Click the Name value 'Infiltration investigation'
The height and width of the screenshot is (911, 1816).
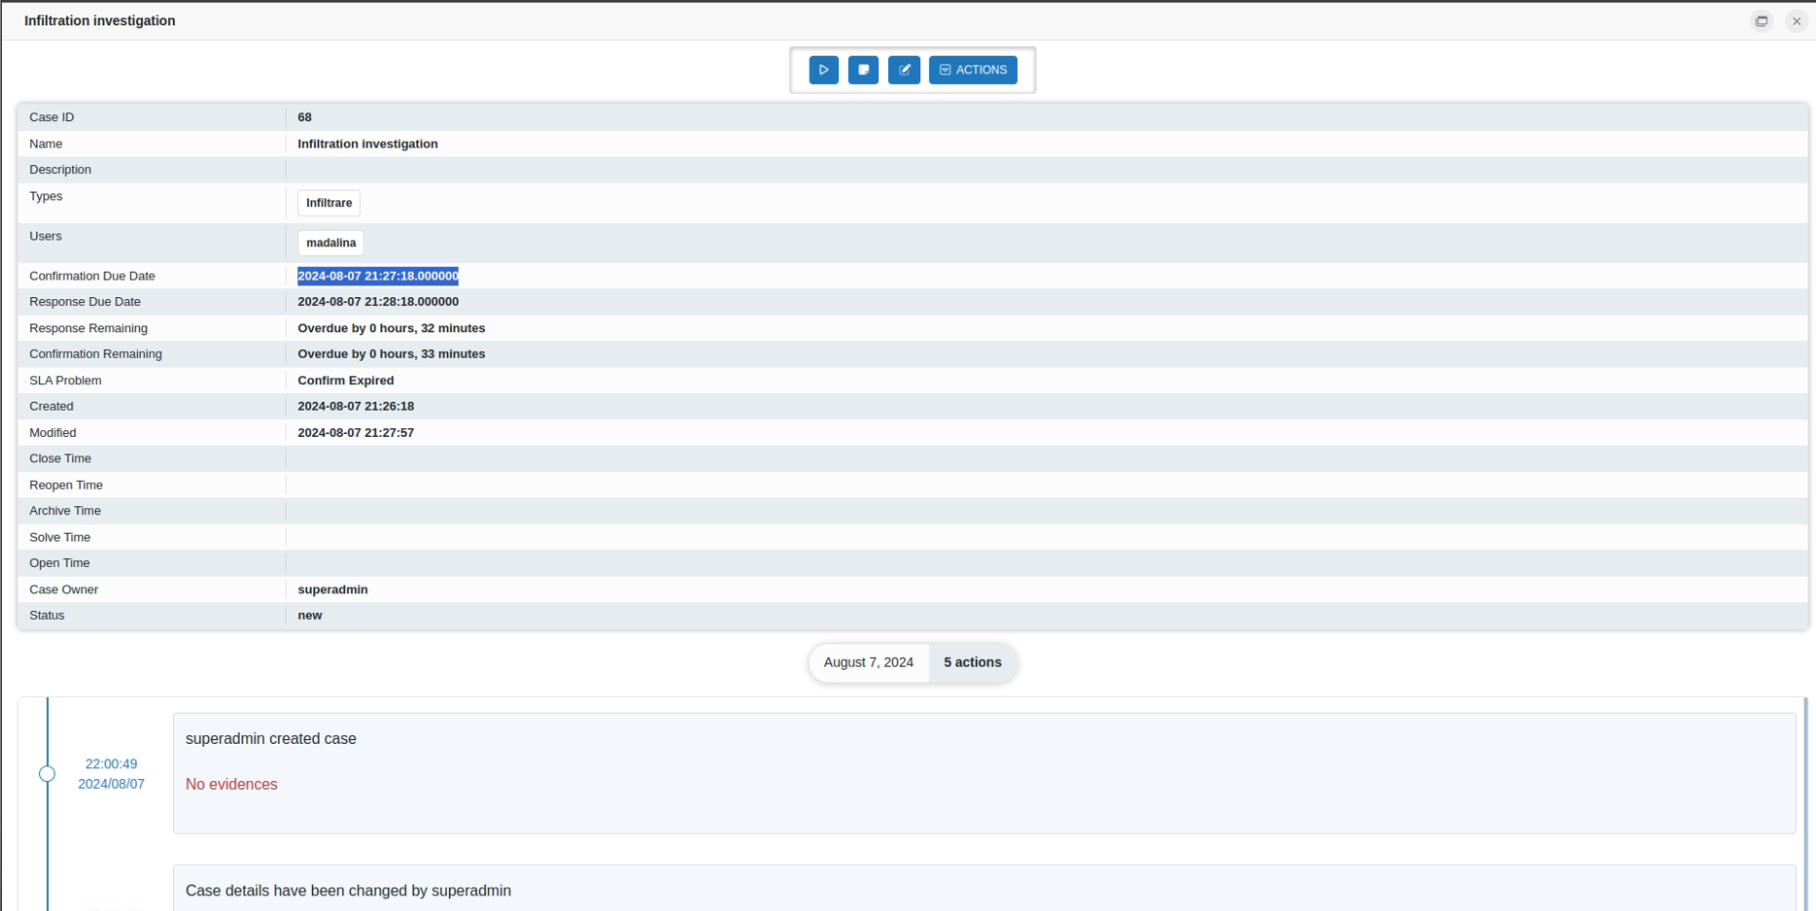[368, 144]
